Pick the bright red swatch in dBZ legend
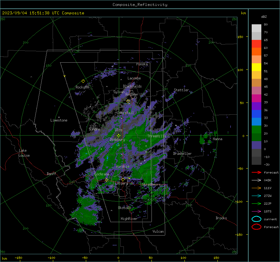Screen dimensions: 280x262 click(256, 44)
